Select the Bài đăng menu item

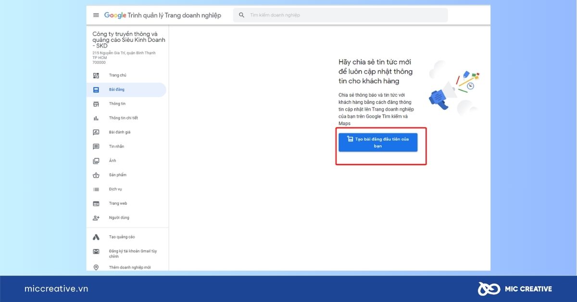click(x=126, y=90)
